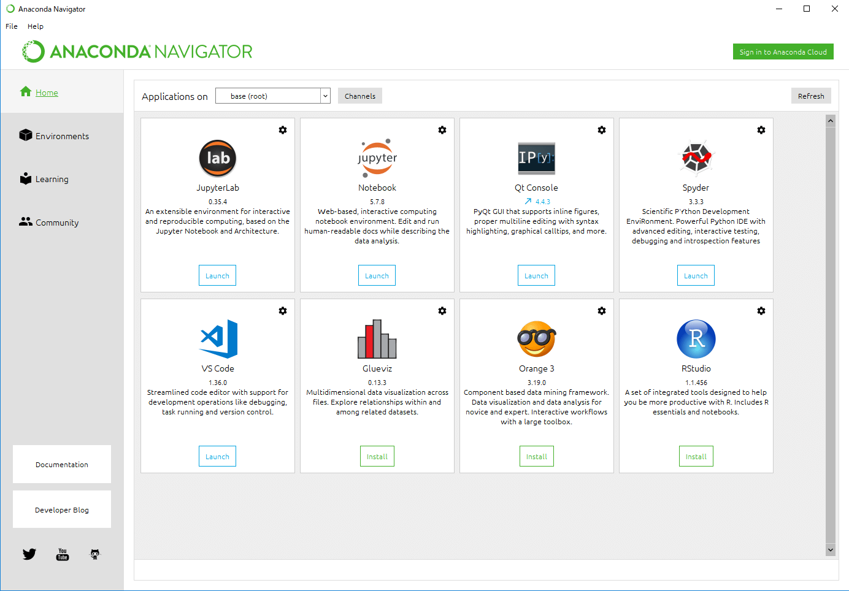Click the JupyterLab 'lab' application logo
849x591 pixels.
tap(218, 158)
